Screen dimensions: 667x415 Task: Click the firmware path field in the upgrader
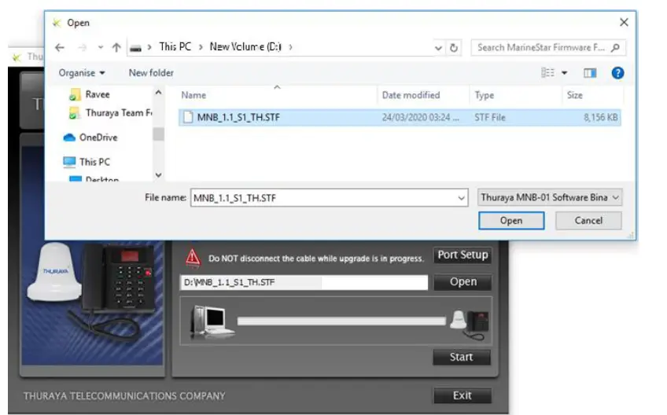304,282
